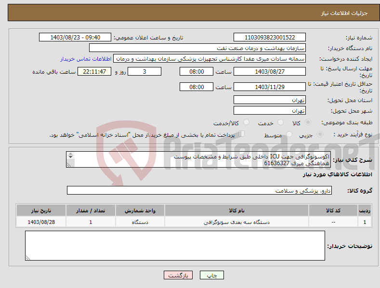This screenshot has height=288, width=380.
Task: Click the نام کالا column header
Action: coord(236,210)
